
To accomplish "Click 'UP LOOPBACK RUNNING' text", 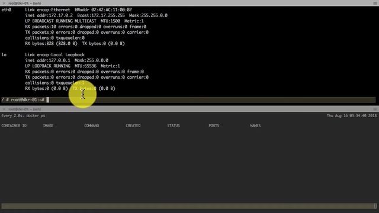I will coord(47,66).
